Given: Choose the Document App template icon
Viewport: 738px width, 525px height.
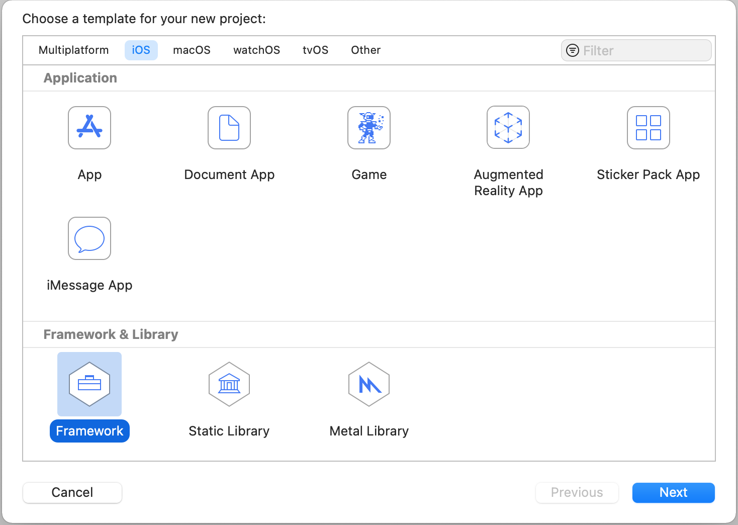Looking at the screenshot, I should pyautogui.click(x=229, y=128).
